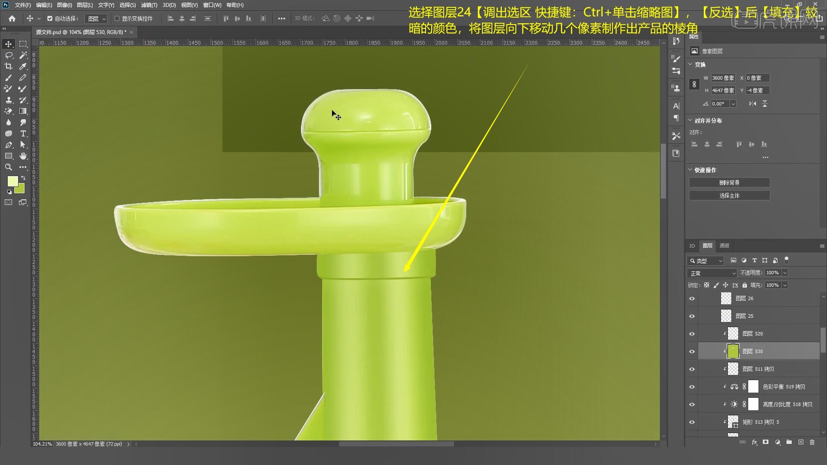Click the 选择主体 button
The height and width of the screenshot is (465, 827).
729,195
